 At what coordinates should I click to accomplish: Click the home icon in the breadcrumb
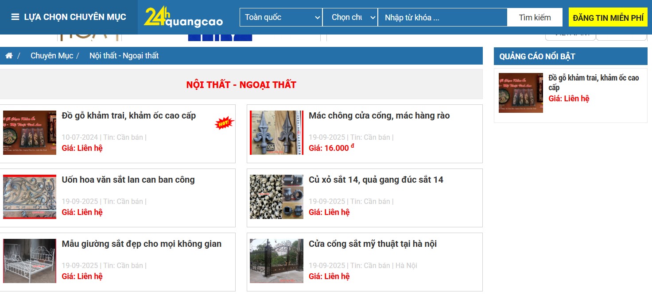[x=8, y=55]
